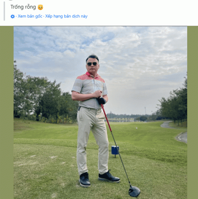Open the golfer photo in the post
This screenshot has width=198, height=199.
tap(100, 112)
